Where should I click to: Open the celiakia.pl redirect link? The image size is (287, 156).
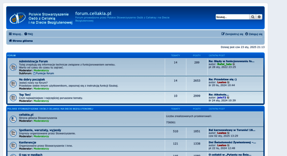[26, 115]
